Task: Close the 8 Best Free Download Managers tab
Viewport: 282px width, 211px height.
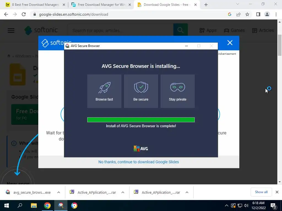Action: click(x=64, y=5)
